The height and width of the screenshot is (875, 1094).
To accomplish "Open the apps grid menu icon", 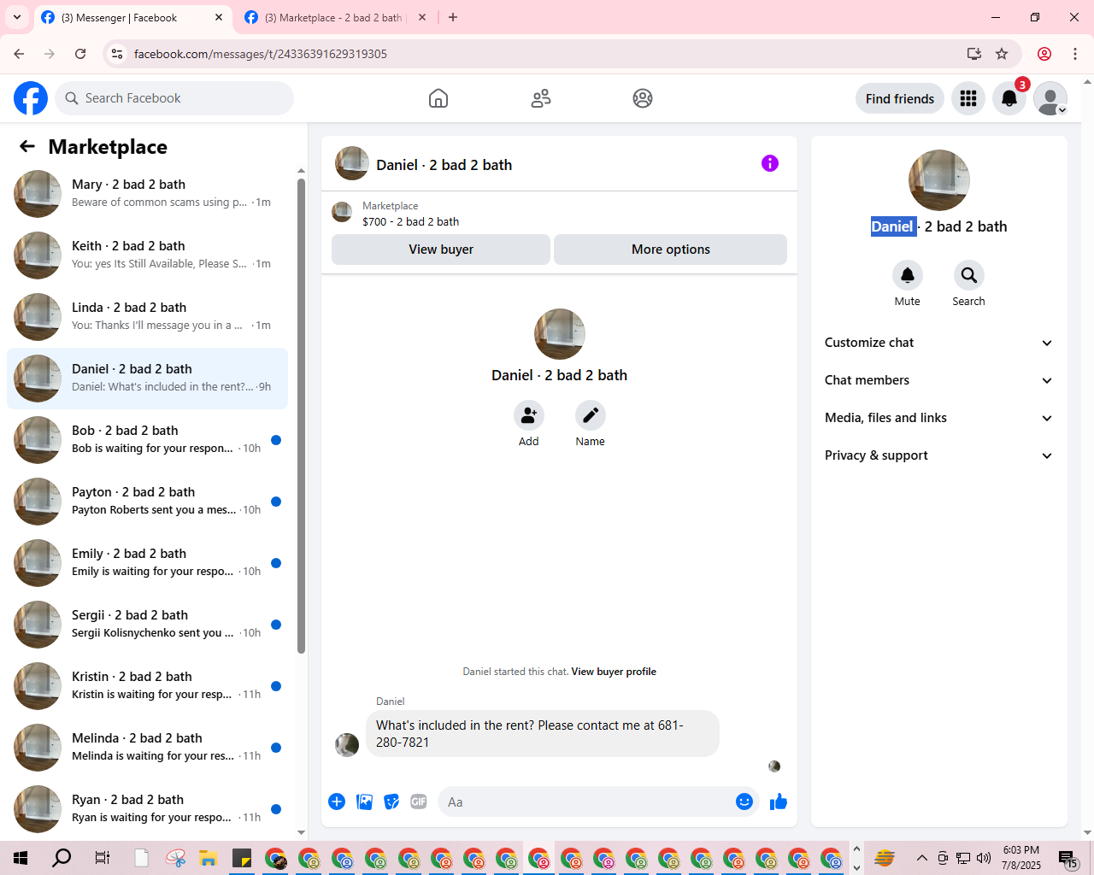I will point(968,98).
